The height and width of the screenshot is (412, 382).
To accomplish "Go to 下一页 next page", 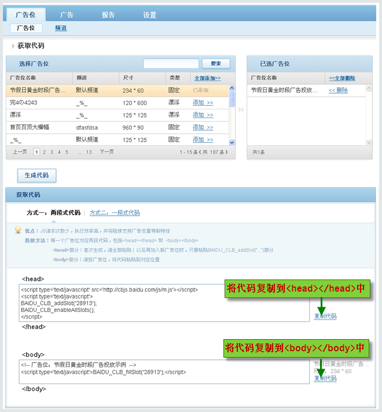I will point(106,152).
